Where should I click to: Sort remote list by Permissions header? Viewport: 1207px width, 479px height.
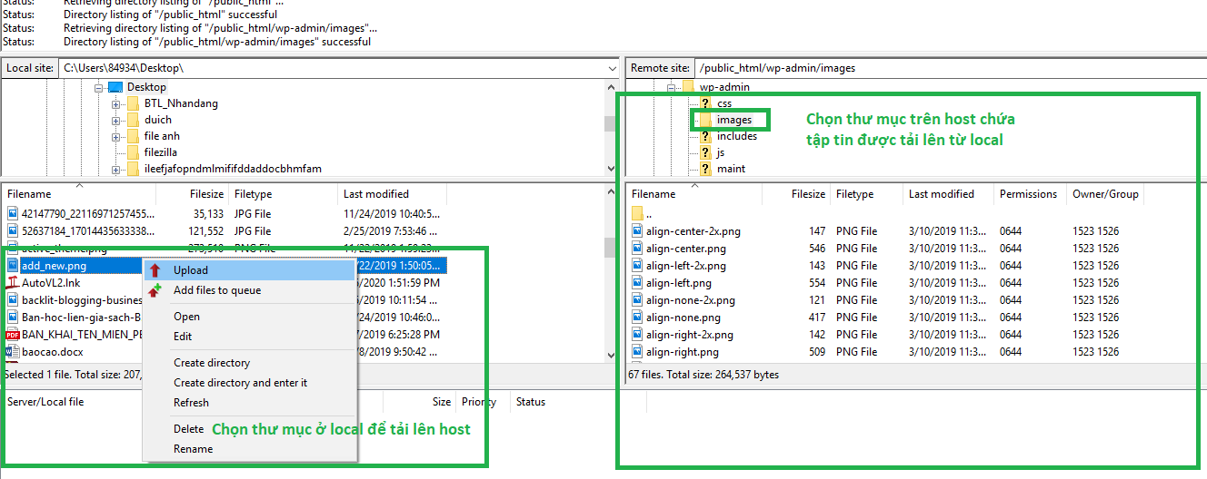click(1029, 194)
